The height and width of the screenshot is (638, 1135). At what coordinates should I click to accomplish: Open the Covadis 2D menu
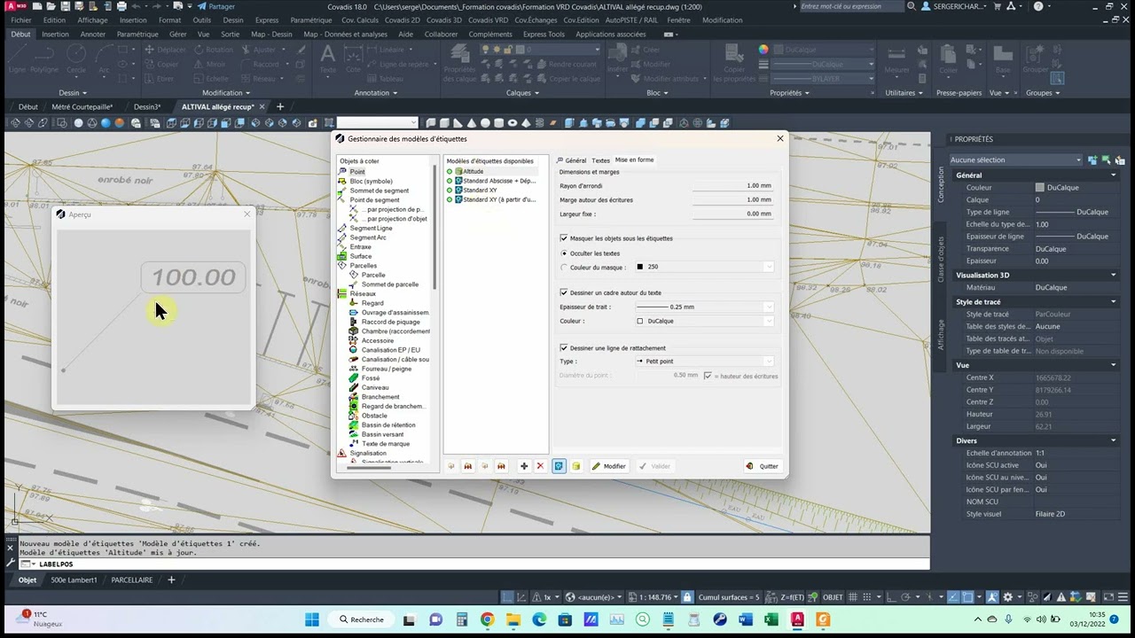(x=403, y=19)
